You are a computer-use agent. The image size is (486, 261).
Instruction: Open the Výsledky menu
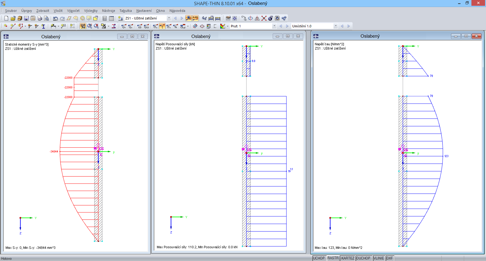[x=91, y=11]
